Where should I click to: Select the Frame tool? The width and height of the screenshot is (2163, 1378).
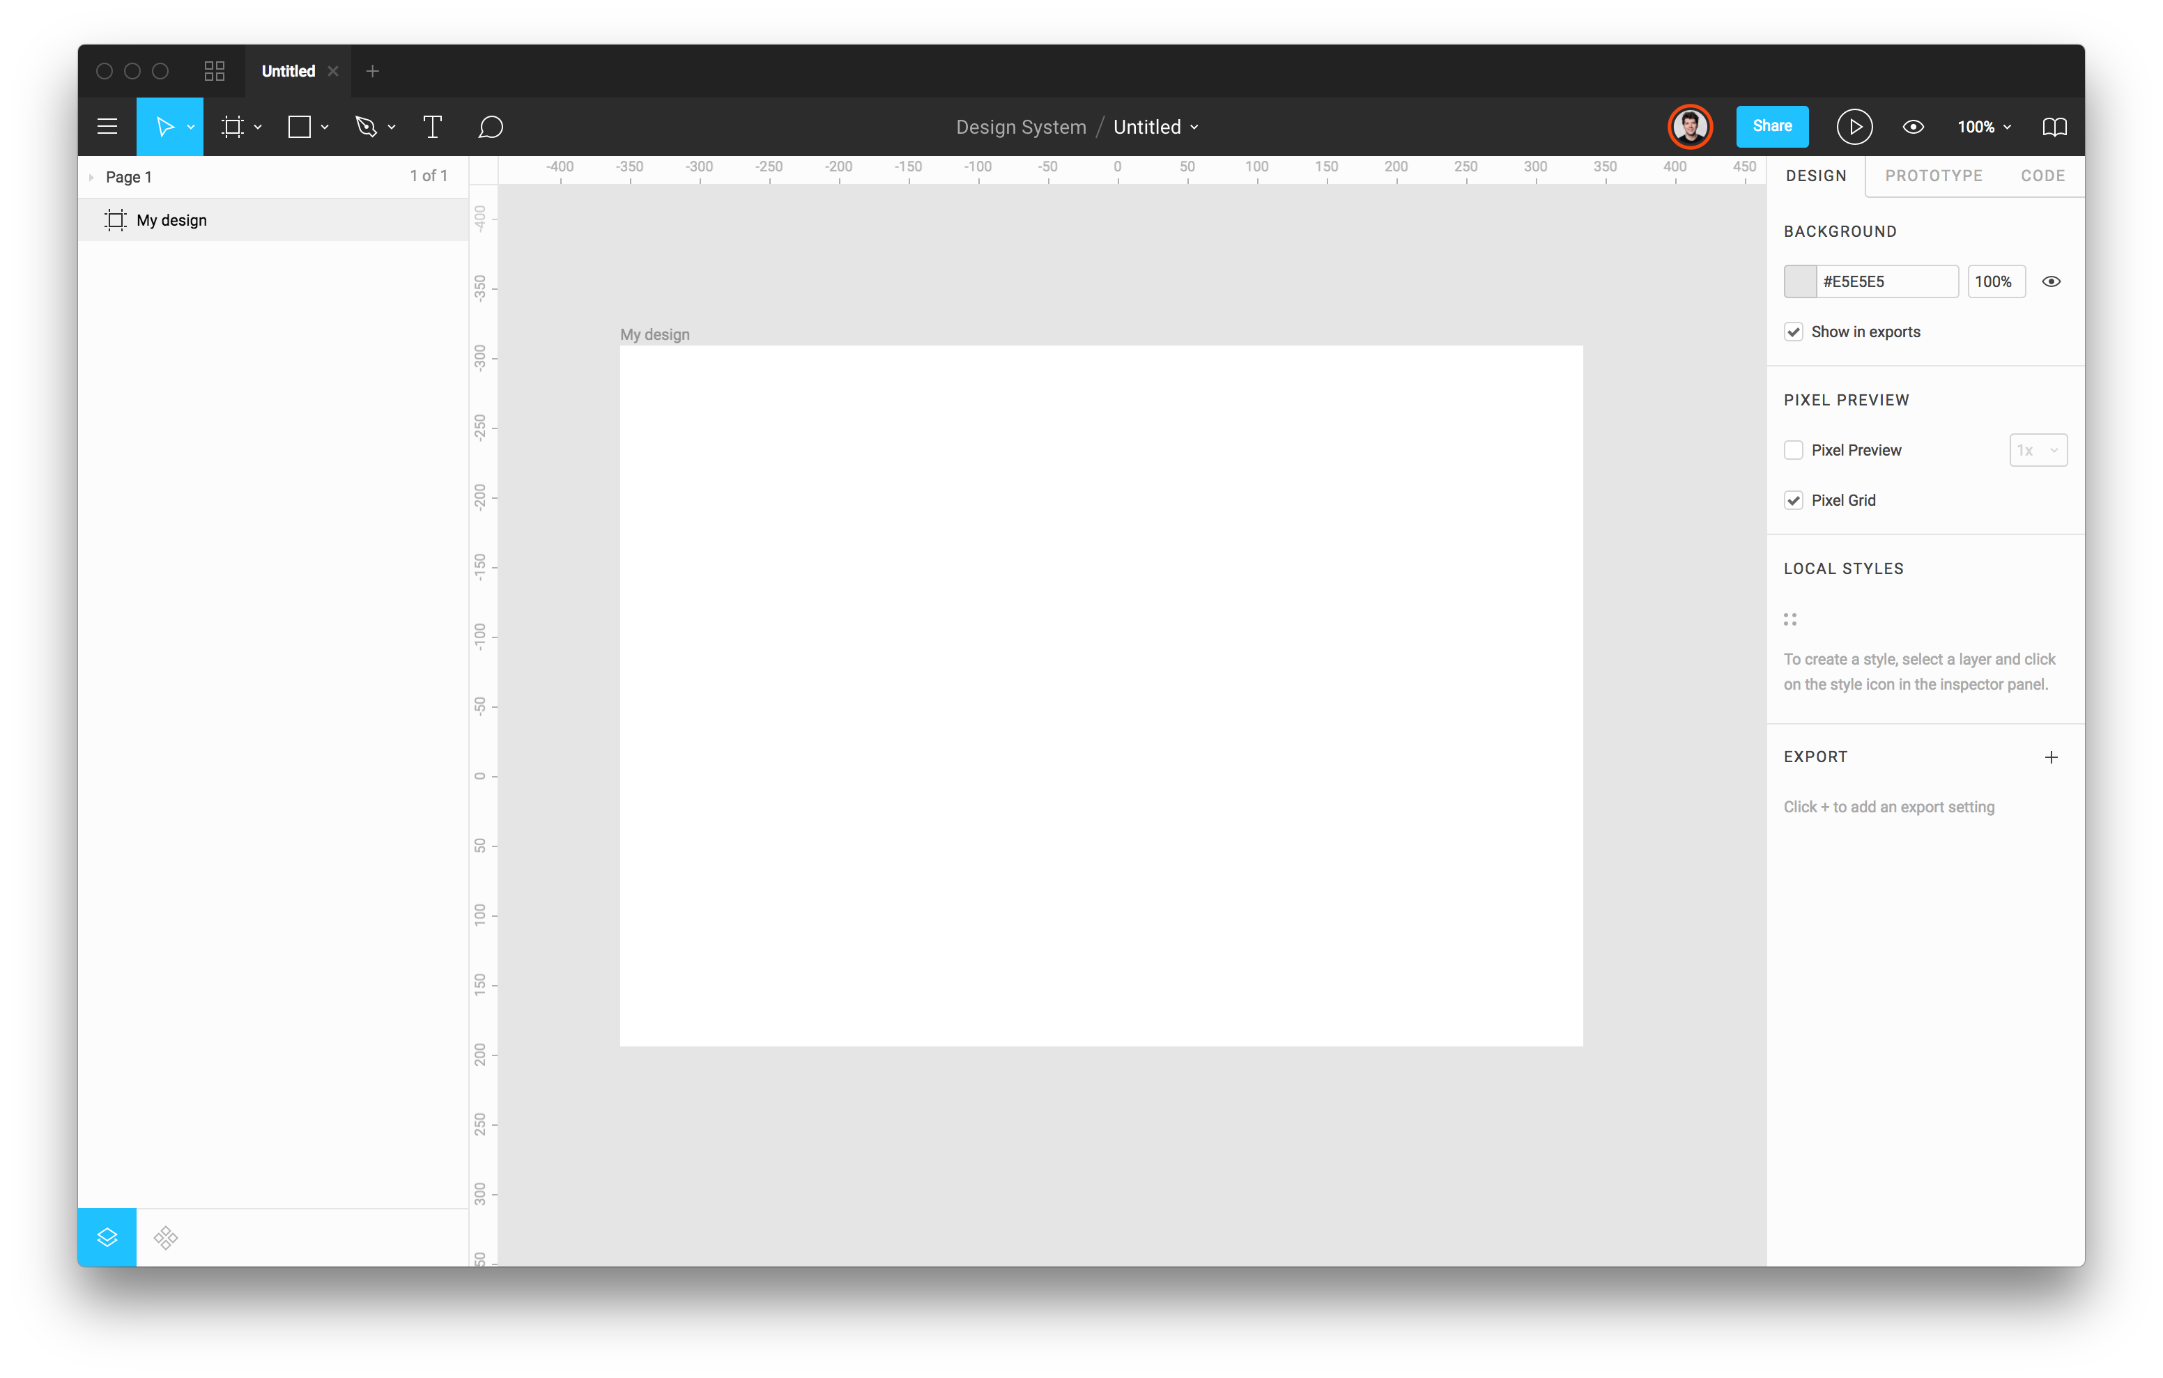(234, 126)
